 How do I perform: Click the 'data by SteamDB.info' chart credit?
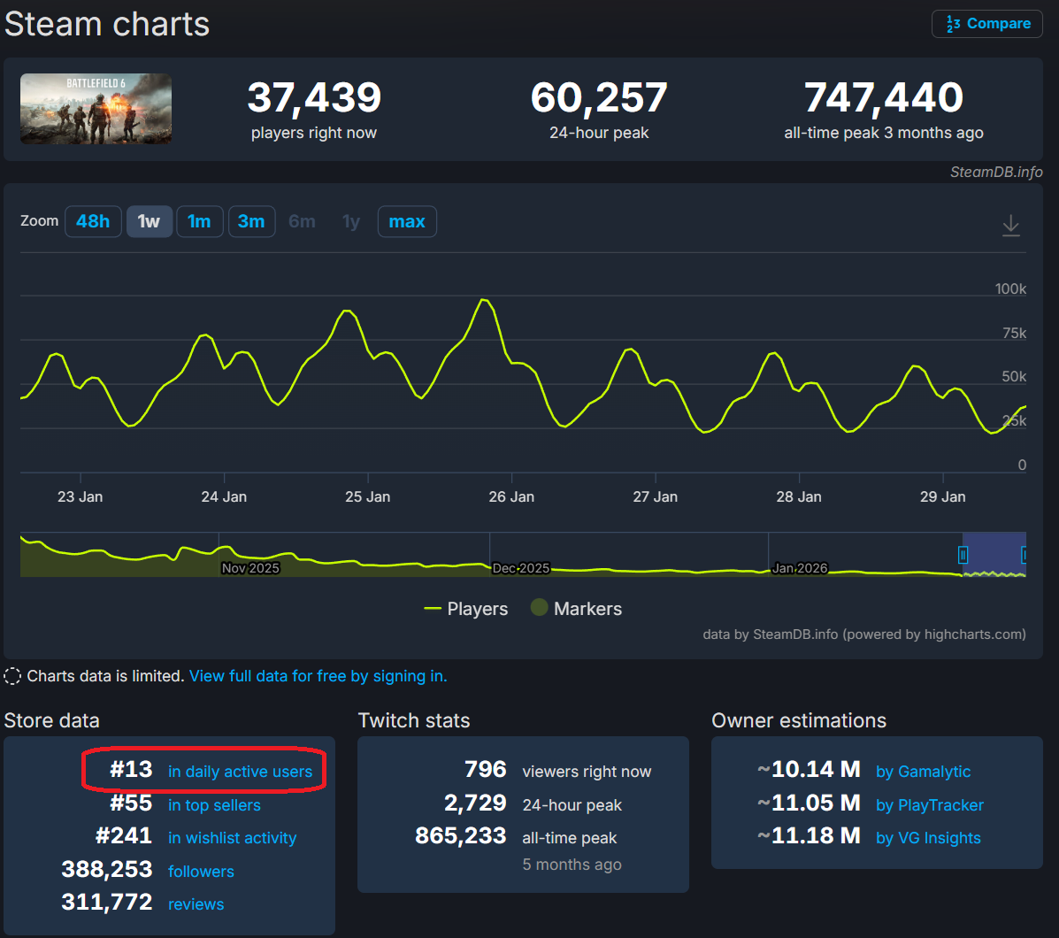(x=864, y=634)
